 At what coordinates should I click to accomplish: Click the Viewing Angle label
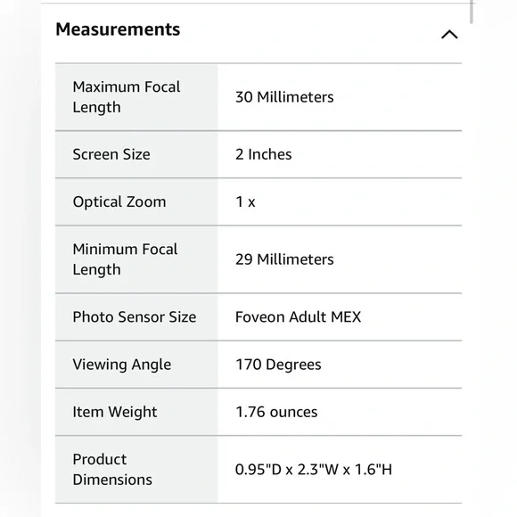pos(122,365)
